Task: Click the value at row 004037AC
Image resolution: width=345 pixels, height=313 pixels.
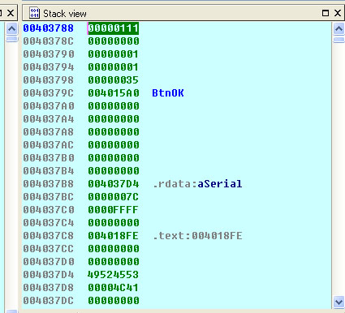Action: [114, 145]
